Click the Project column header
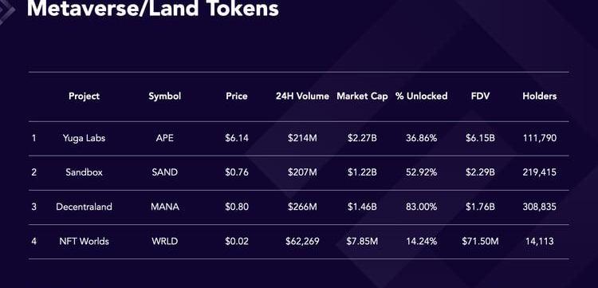 tap(84, 96)
